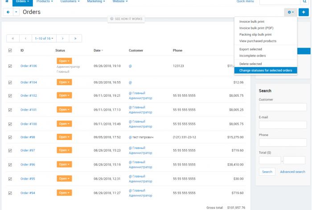
Task: Open the Open status dropdown for Order #104
Action: pyautogui.click(x=64, y=82)
